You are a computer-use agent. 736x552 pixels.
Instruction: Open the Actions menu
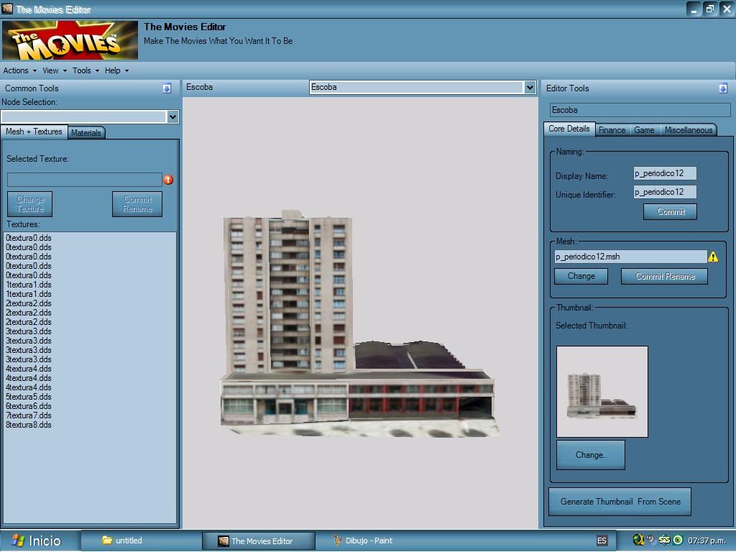pyautogui.click(x=19, y=70)
